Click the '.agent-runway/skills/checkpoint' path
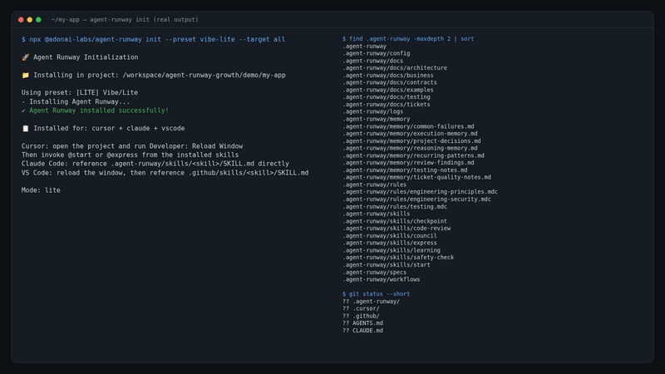The width and height of the screenshot is (665, 374). (395, 221)
